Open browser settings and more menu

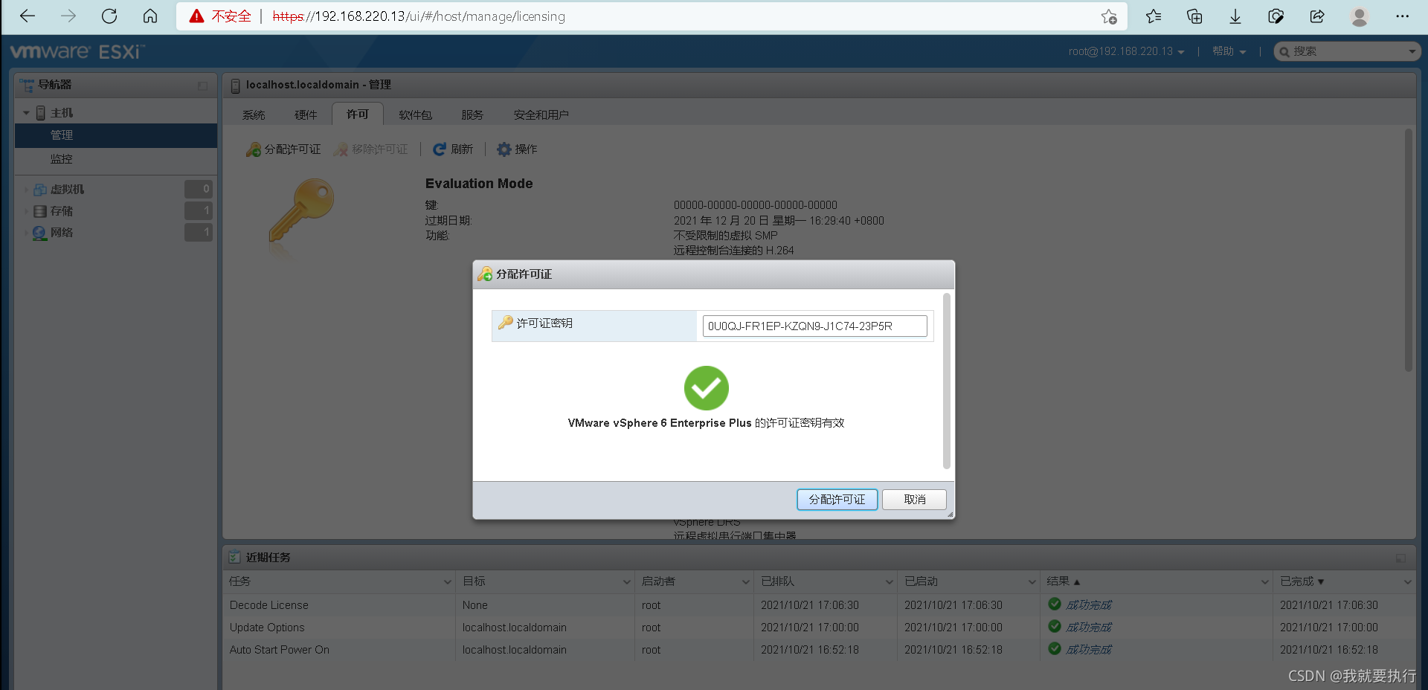tap(1403, 16)
